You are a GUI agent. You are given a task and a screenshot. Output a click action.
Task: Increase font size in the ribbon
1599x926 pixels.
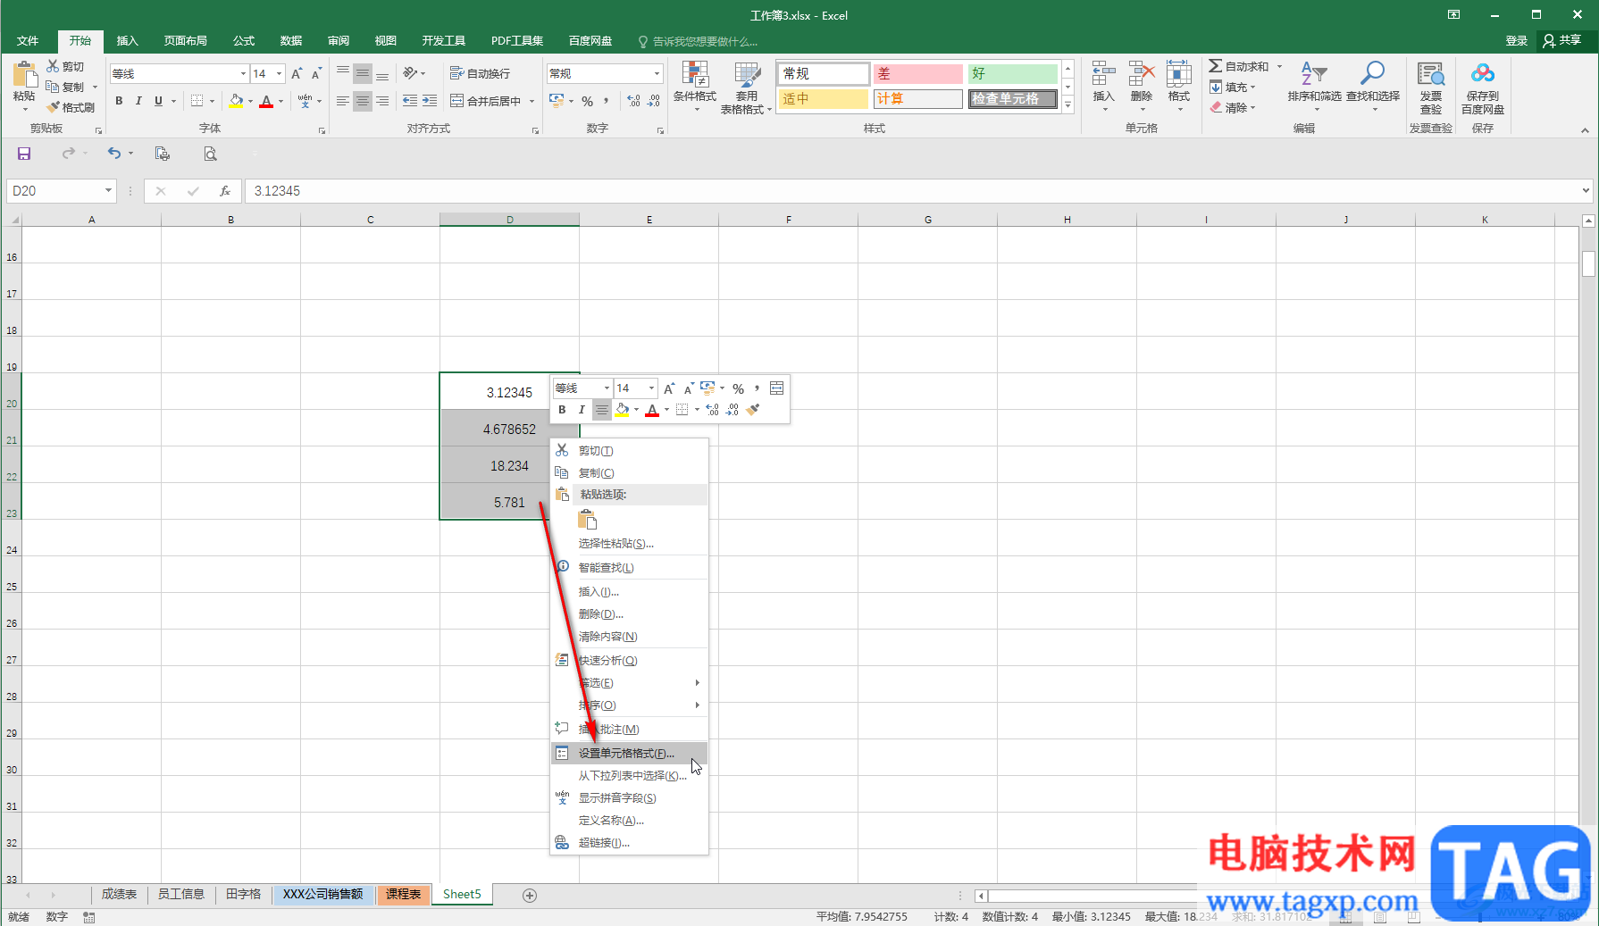point(297,73)
